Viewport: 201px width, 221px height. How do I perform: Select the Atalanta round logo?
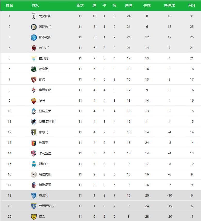coord(34,111)
